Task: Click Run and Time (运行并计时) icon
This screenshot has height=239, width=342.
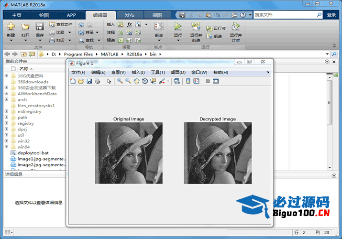Action: (235, 26)
